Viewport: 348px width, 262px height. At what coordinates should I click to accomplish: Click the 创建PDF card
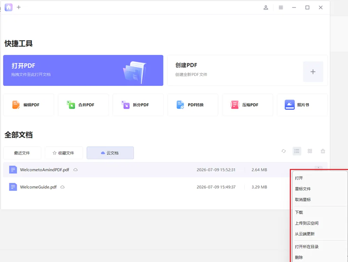[247, 70]
